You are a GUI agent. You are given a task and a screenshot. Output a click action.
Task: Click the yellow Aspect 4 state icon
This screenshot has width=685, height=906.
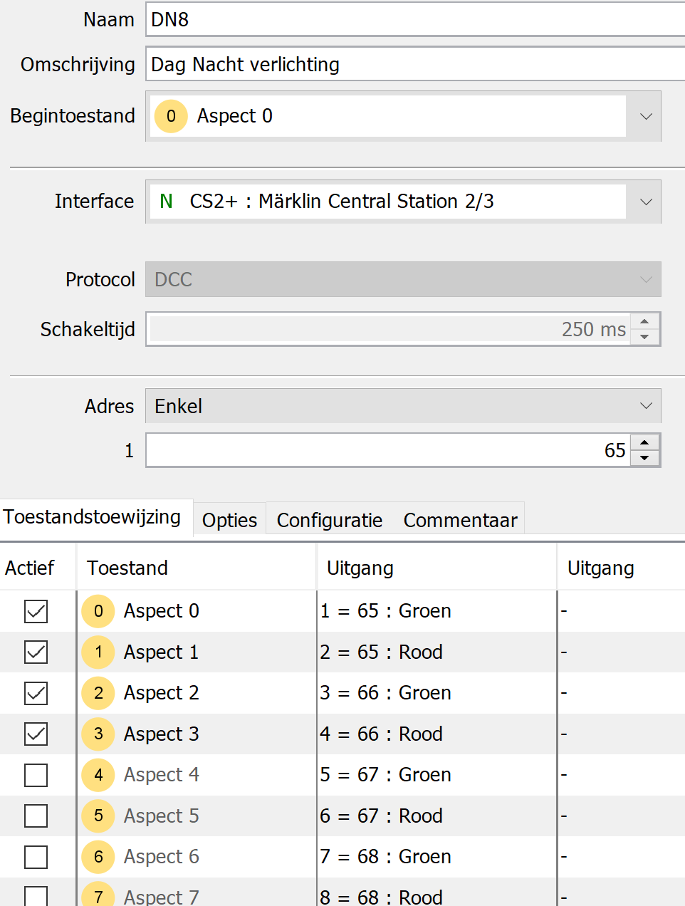[98, 775]
